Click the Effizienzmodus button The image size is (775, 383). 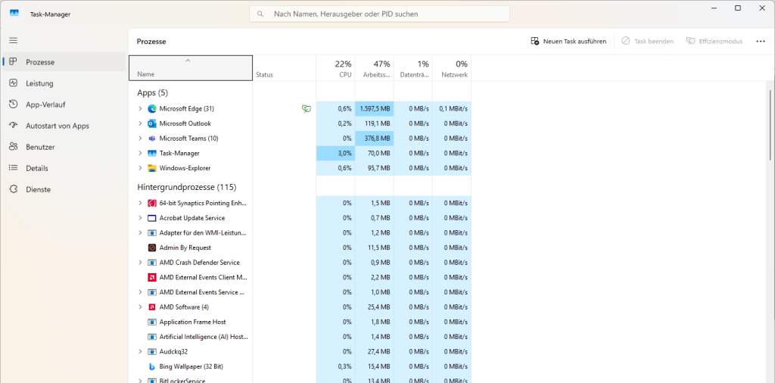pos(714,42)
